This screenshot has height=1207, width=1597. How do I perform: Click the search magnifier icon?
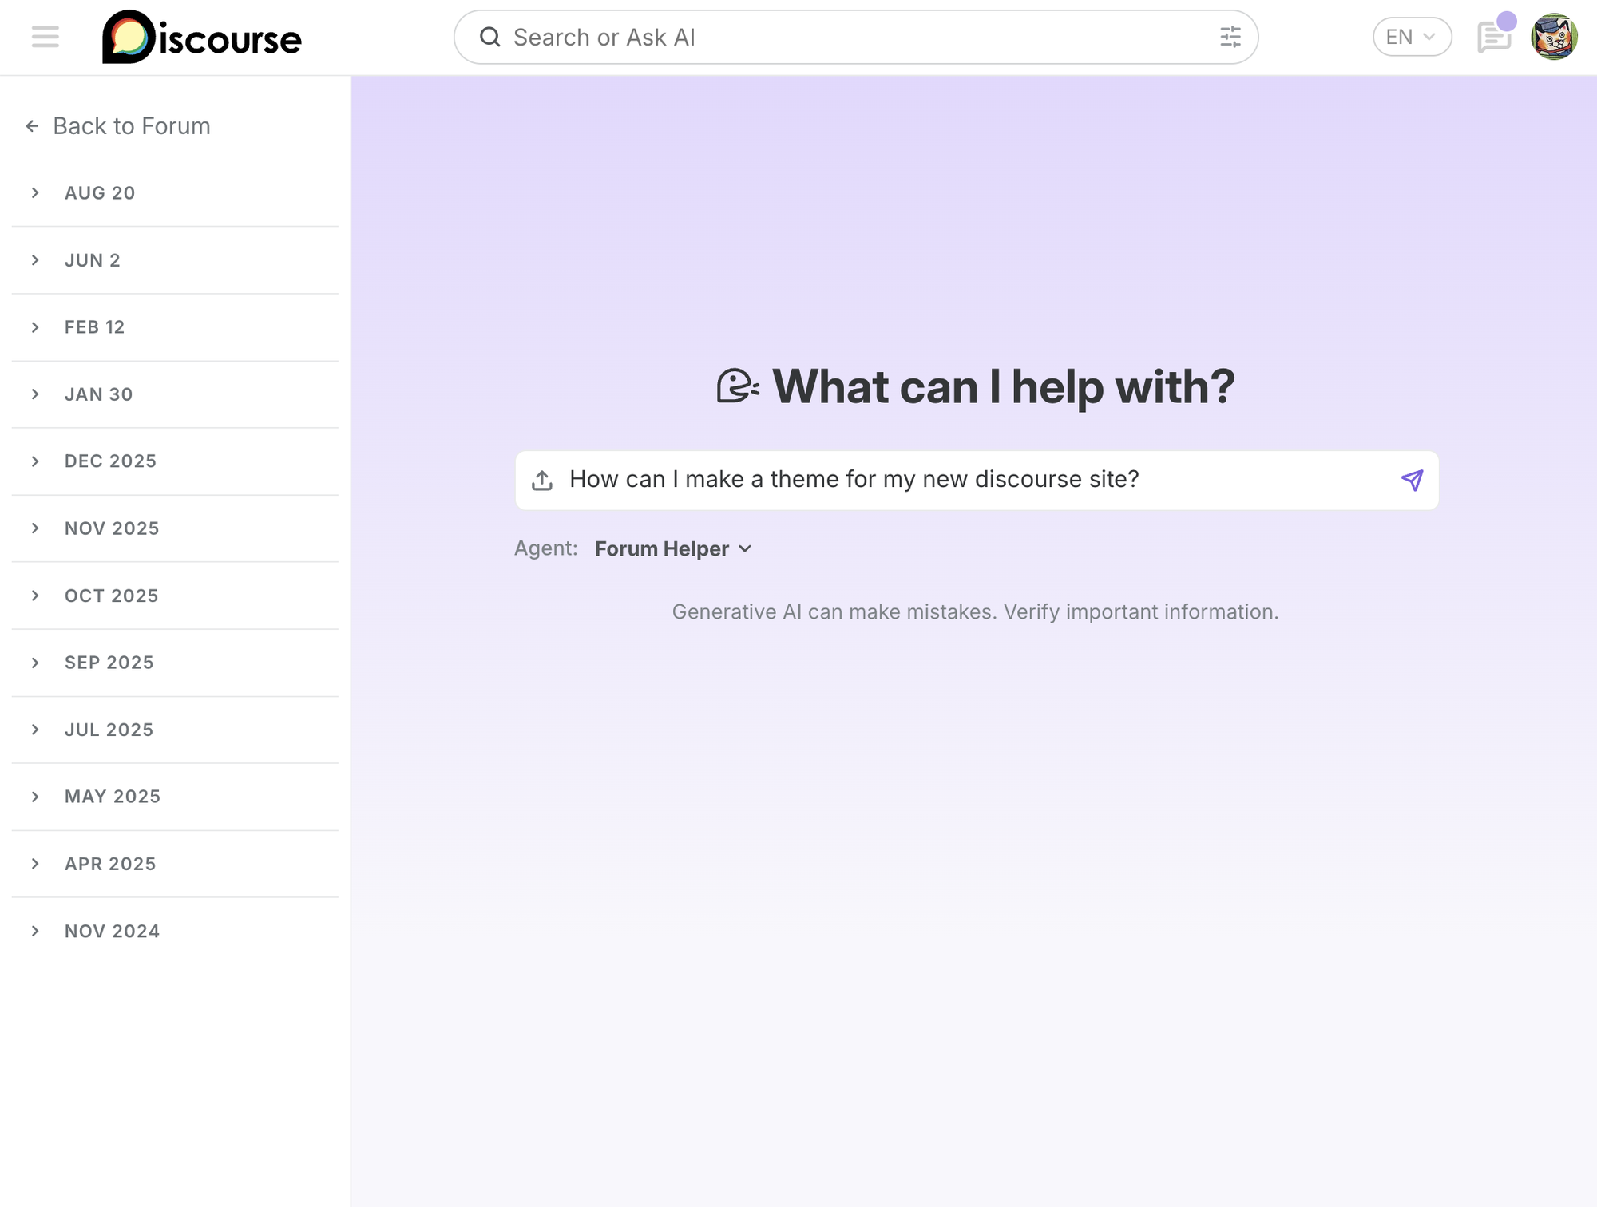click(490, 37)
